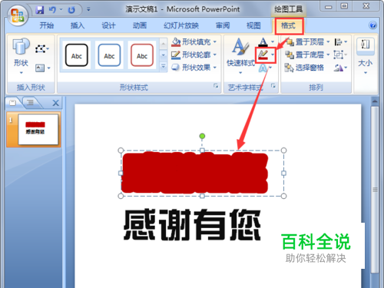The image size is (384, 288).
Task: Click 置于底层 send to back
Action: 304,55
